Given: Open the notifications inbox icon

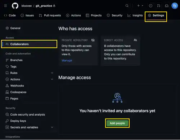Looking at the screenshot, I should pyautogui.click(x=167, y=6).
